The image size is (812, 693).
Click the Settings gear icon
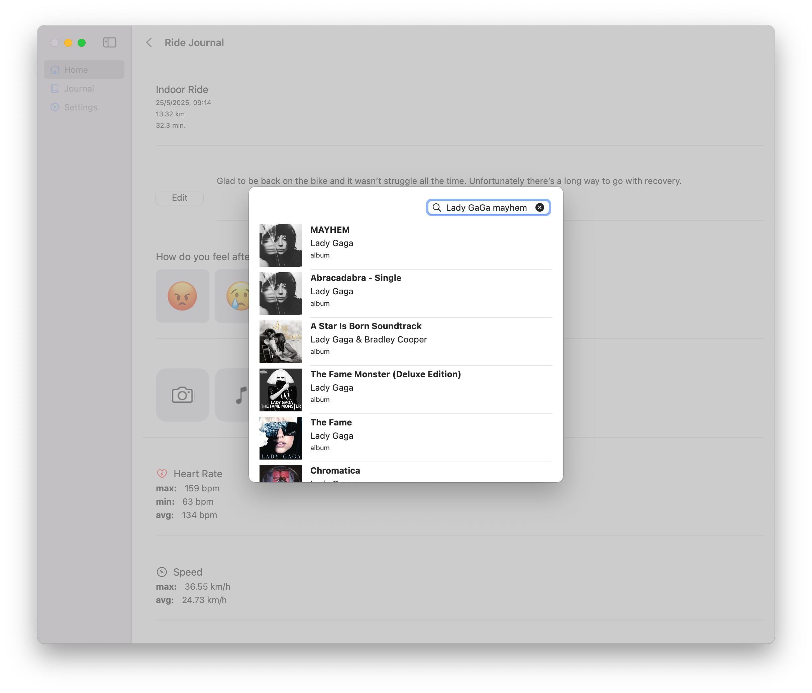(55, 107)
